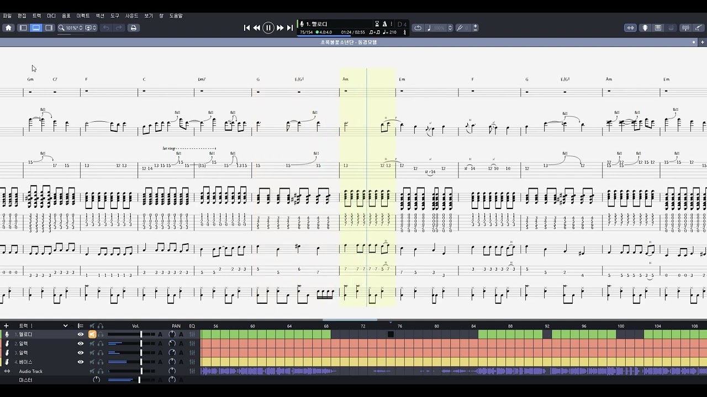
Task: Add a new track with plus
Action: [7, 326]
